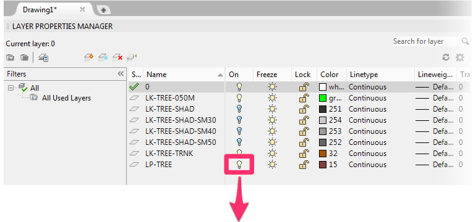The height and width of the screenshot is (222, 473).
Task: Sort by Freeze column header
Action: pos(272,75)
